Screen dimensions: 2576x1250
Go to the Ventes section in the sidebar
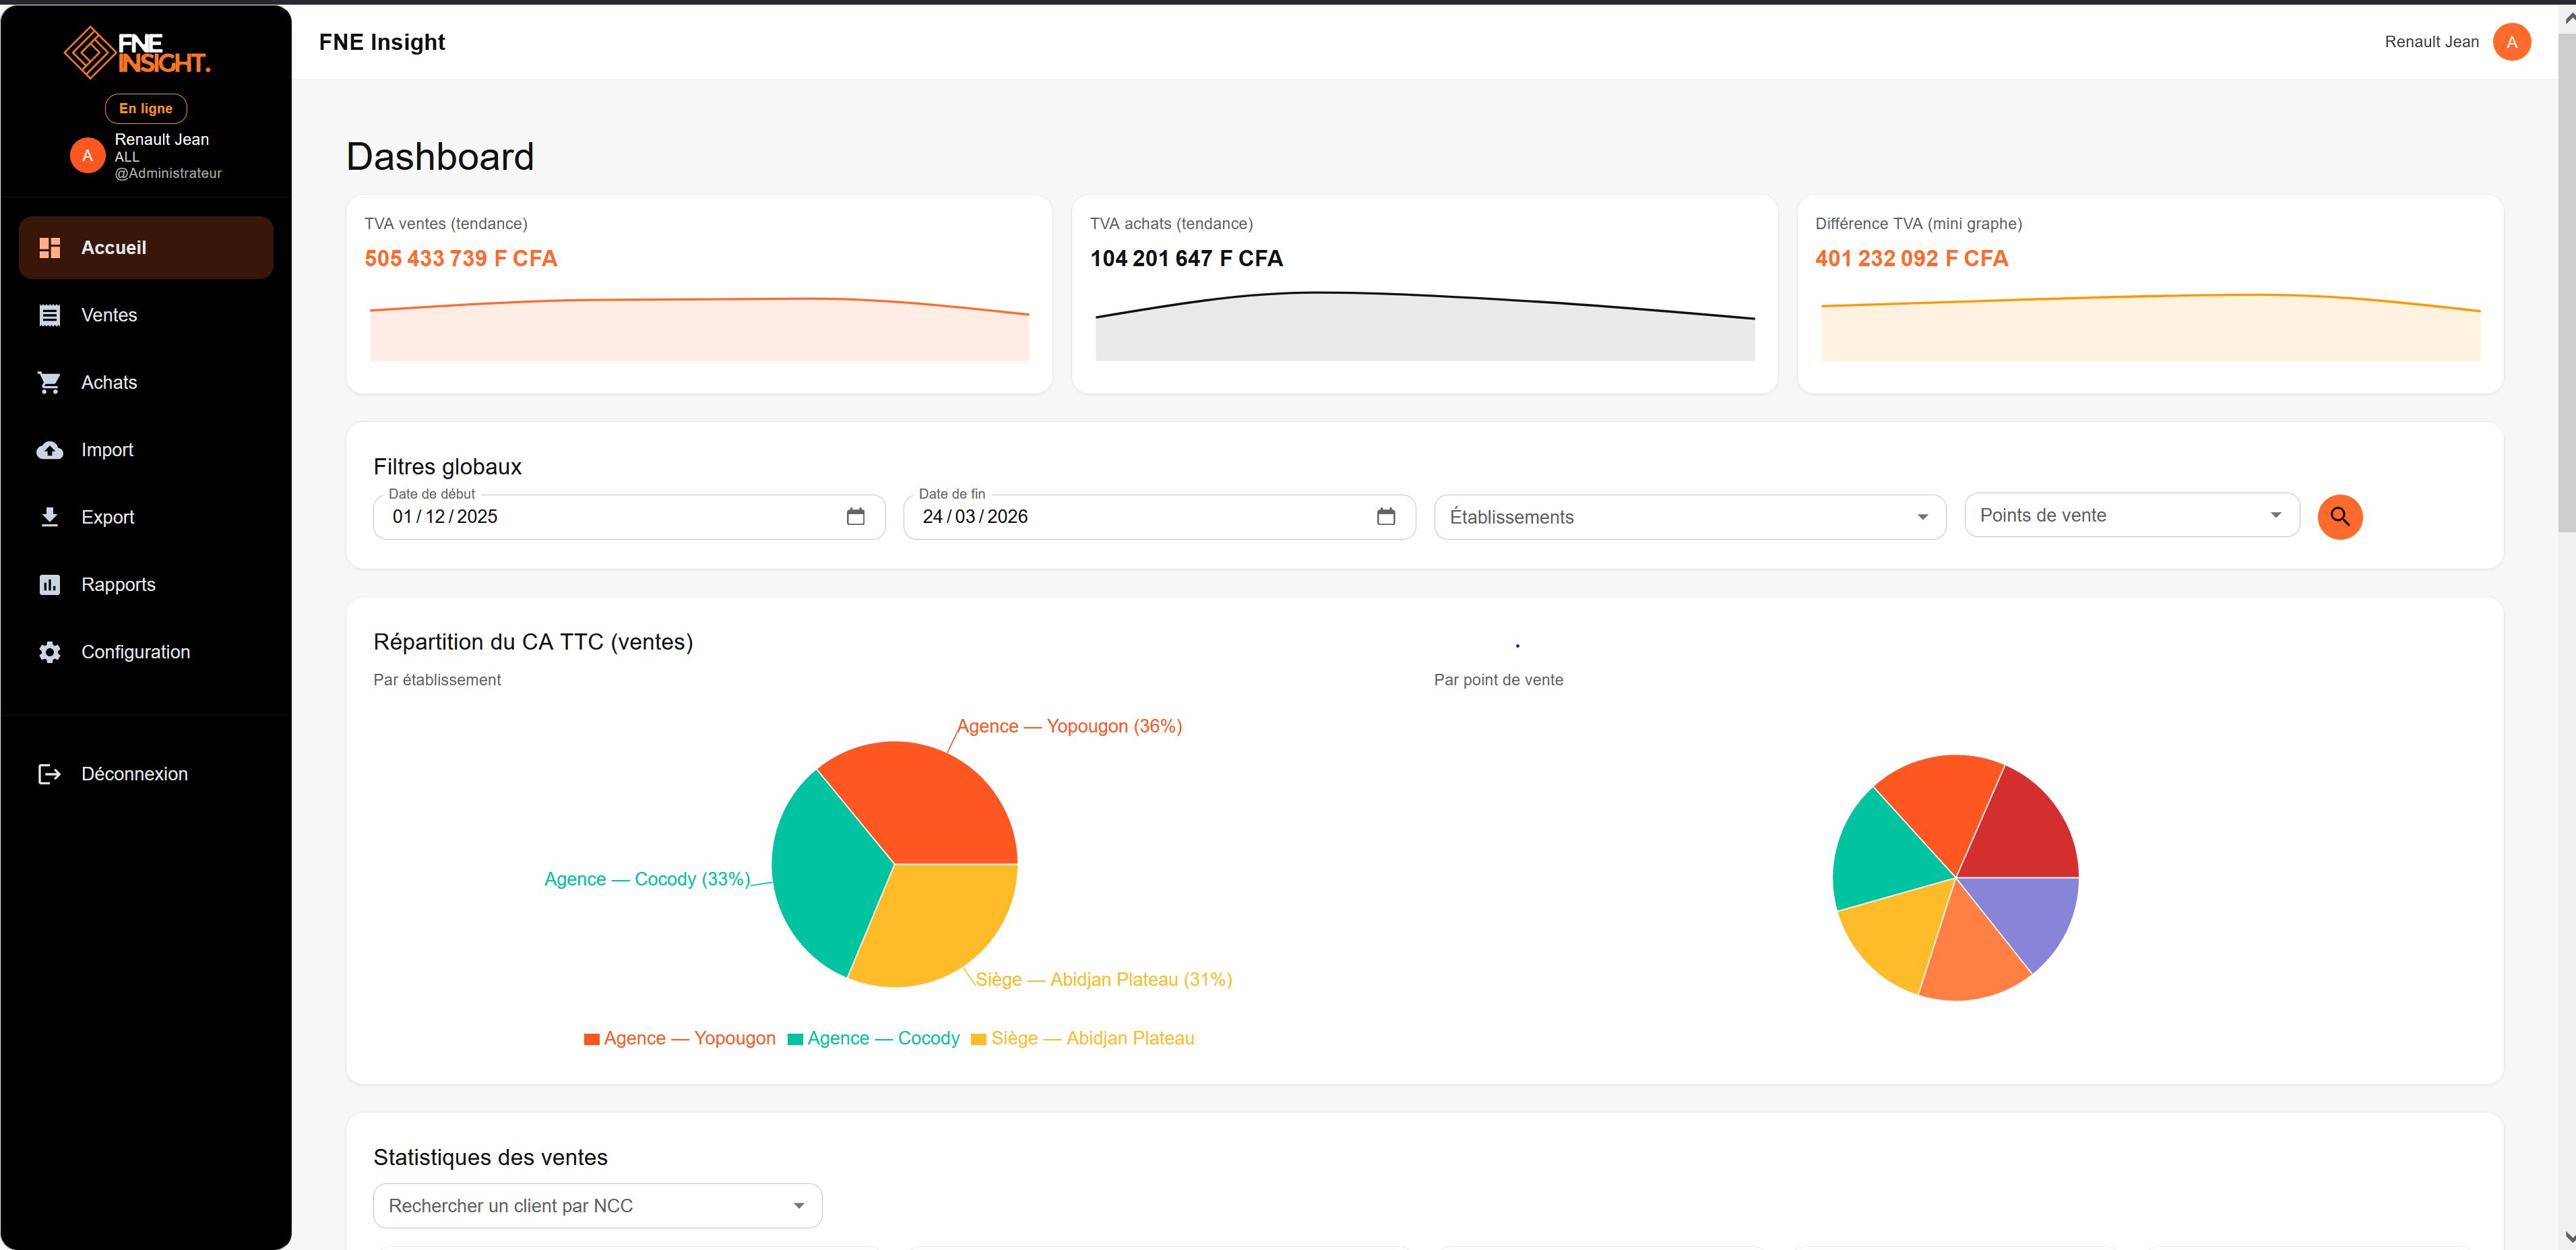tap(109, 314)
